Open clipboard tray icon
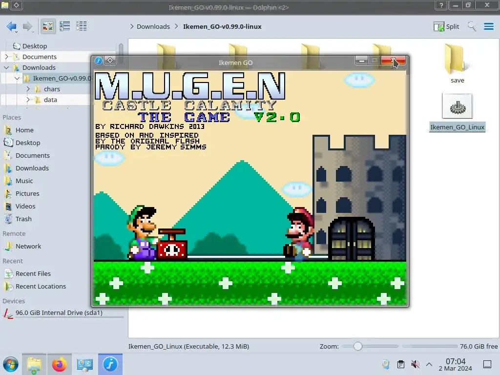The width and height of the screenshot is (500, 375). coord(401,364)
